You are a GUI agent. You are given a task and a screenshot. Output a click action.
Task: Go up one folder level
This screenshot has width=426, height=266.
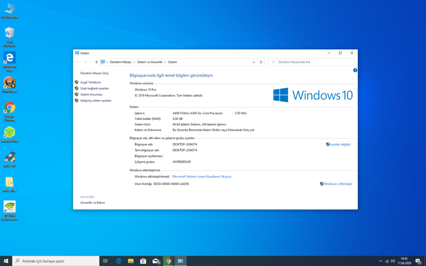96,62
